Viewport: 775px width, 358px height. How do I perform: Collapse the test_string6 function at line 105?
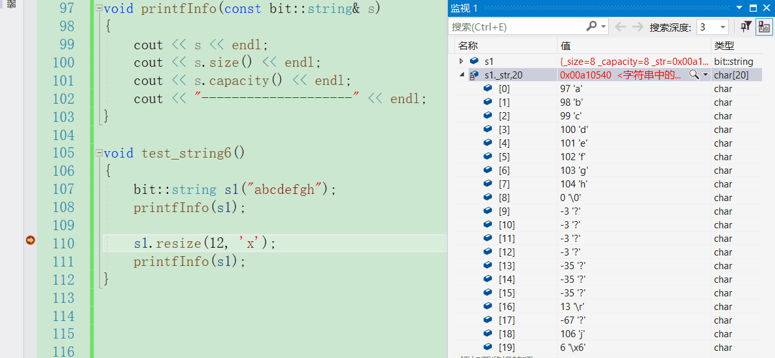[99, 152]
